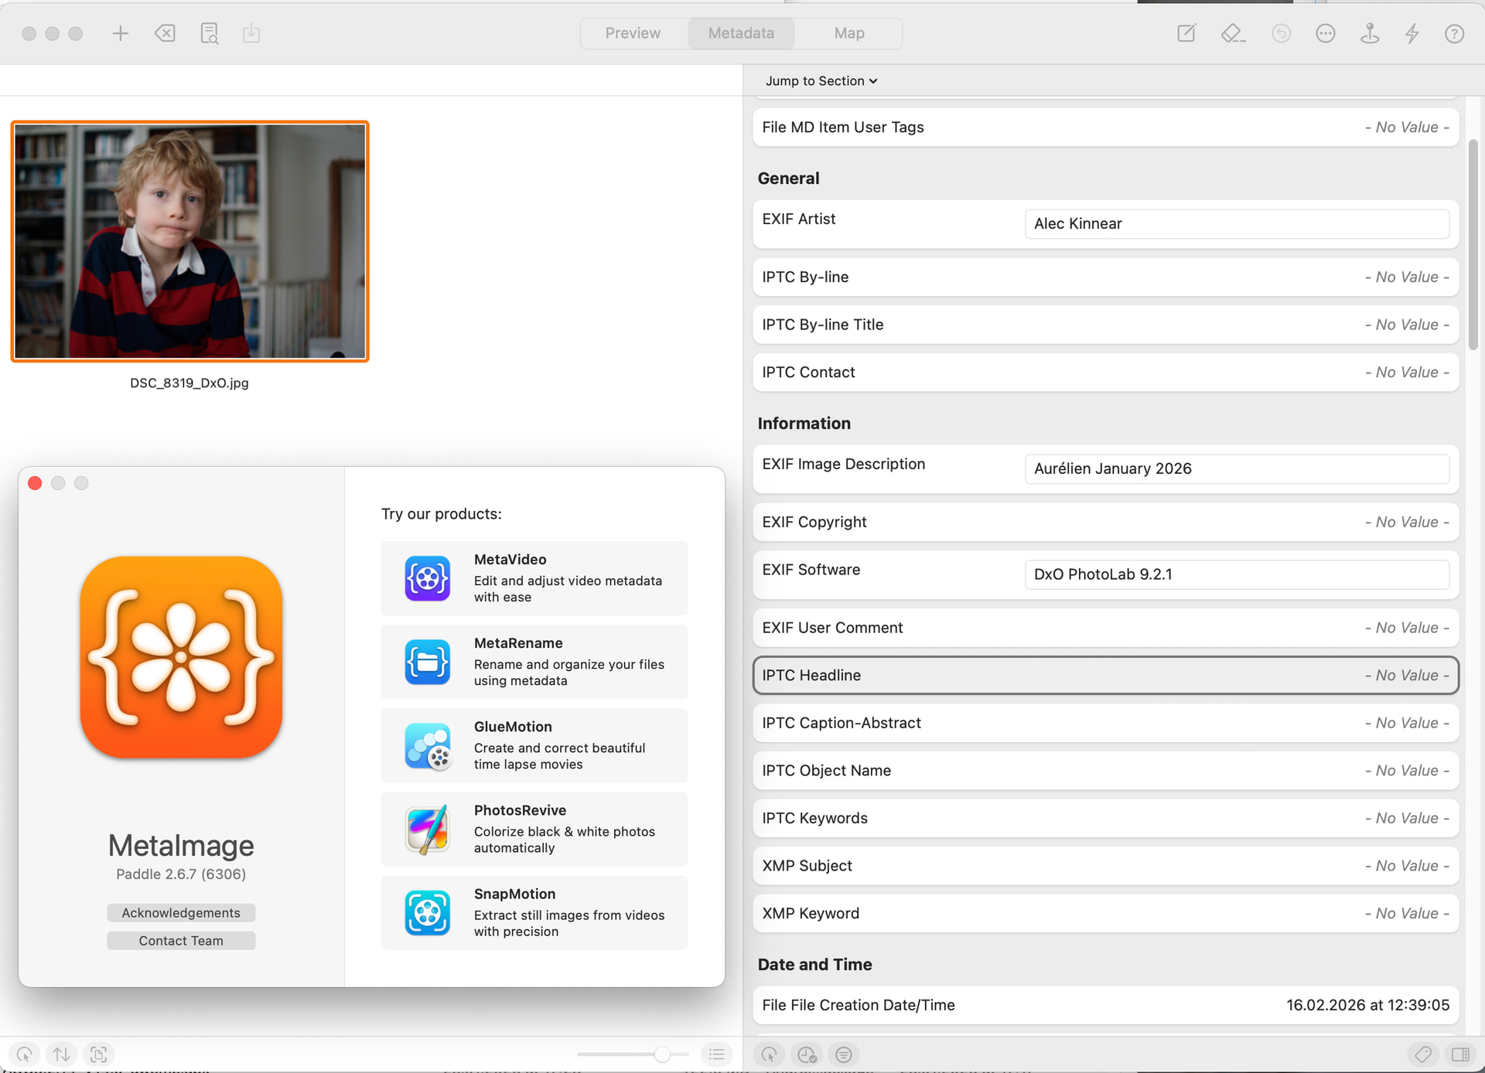Image resolution: width=1485 pixels, height=1073 pixels.
Task: Click the Acknowledgements button
Action: coord(181,913)
